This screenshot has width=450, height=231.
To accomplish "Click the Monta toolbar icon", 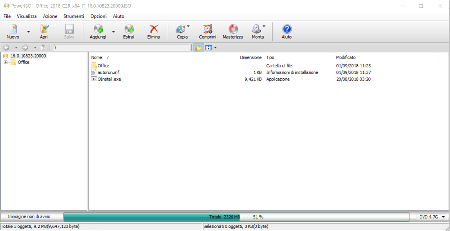I will tap(256, 29).
